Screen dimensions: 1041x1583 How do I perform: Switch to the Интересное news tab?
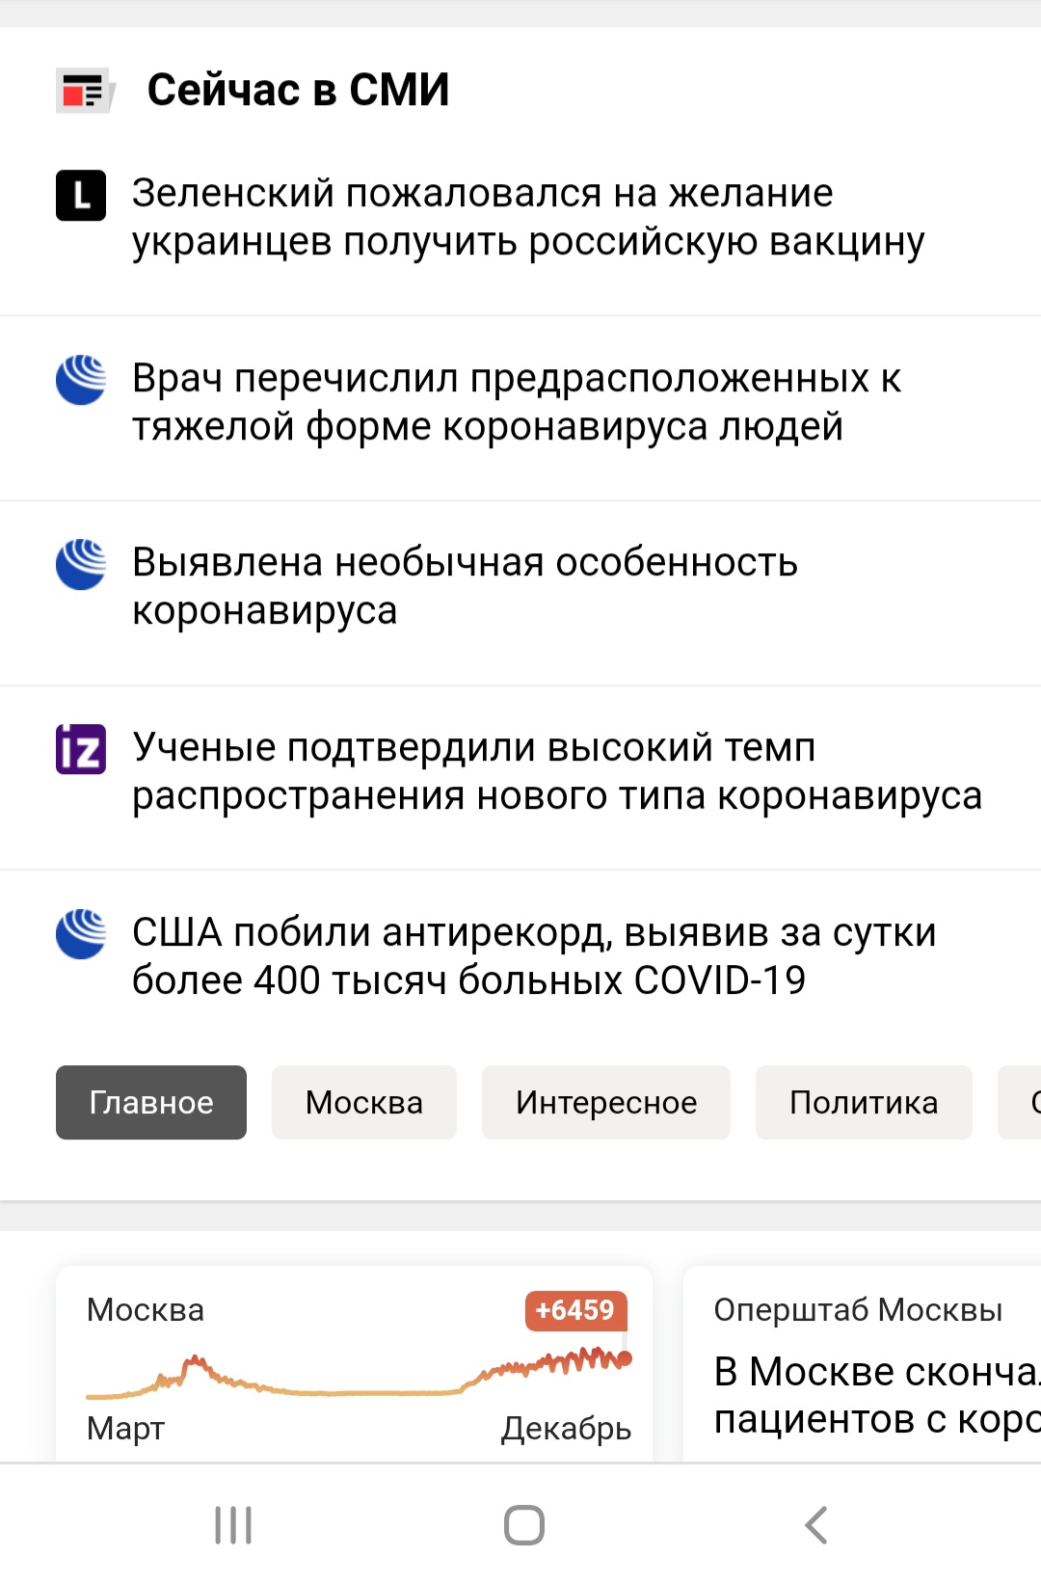[x=606, y=1102]
